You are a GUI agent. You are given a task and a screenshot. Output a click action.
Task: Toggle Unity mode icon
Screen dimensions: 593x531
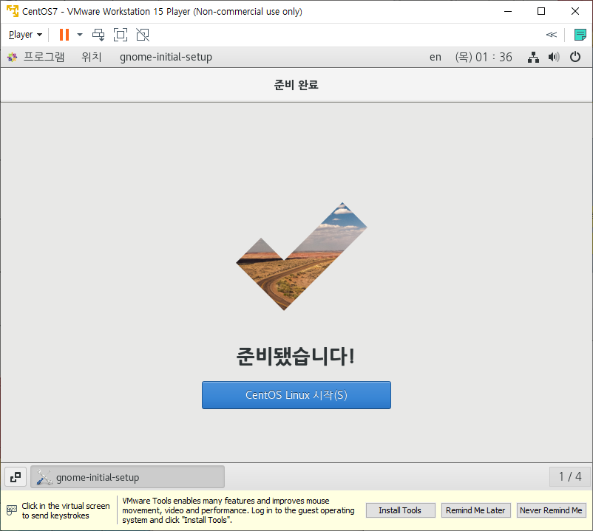click(x=143, y=35)
